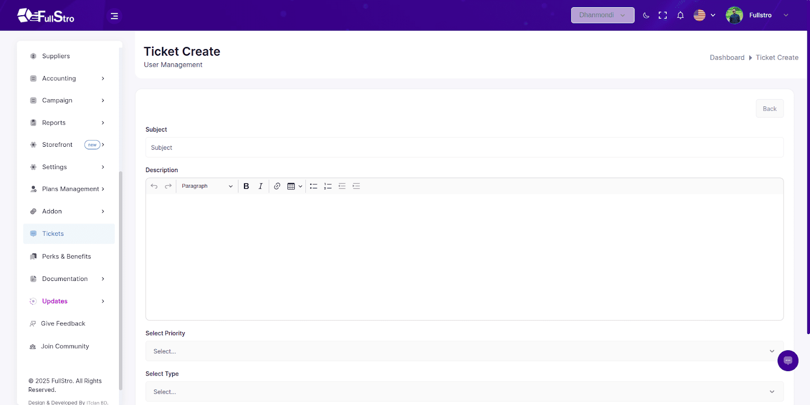Click the Accounting sidebar icon
Screen dimensions: 810x405
pos(33,78)
